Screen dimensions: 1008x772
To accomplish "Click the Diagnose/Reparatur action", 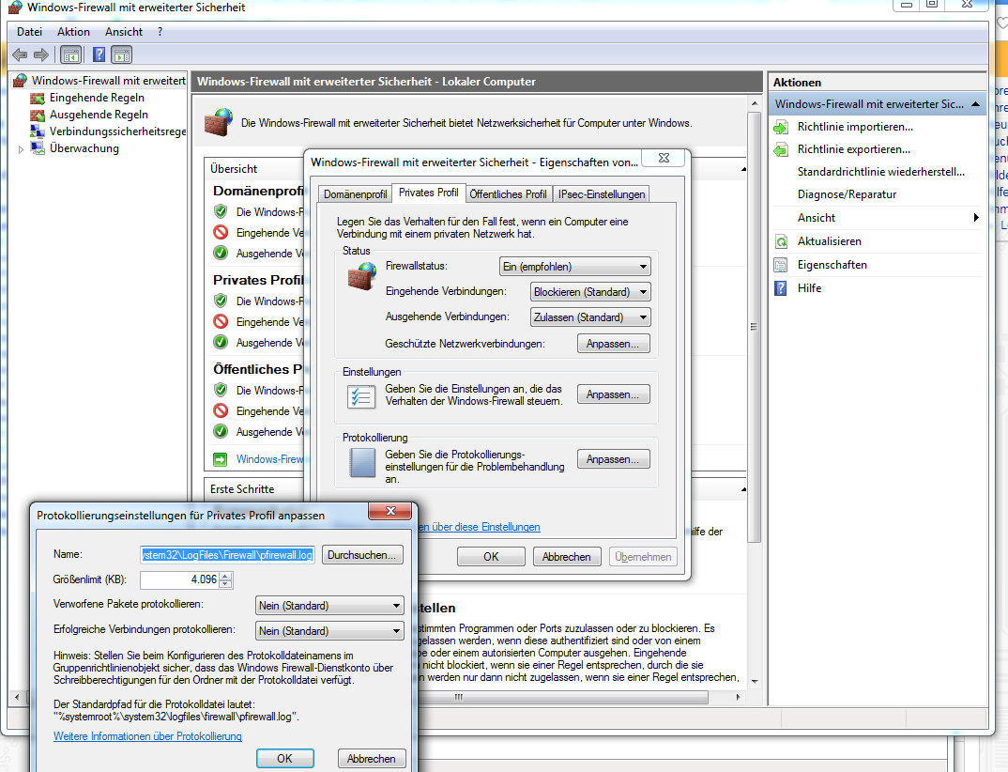I will point(847,194).
